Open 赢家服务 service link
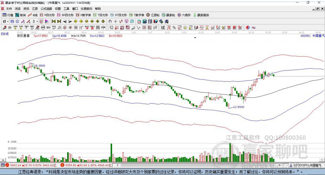Image resolution: width=325 pixels, height=175 pixels. pos(201,15)
